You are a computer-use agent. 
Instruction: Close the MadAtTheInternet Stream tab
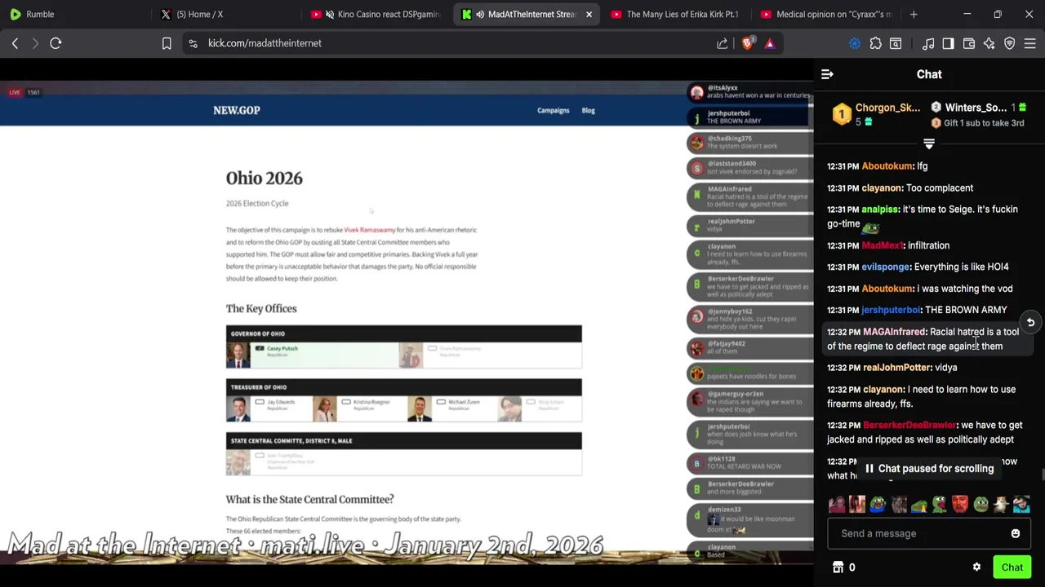pyautogui.click(x=589, y=14)
